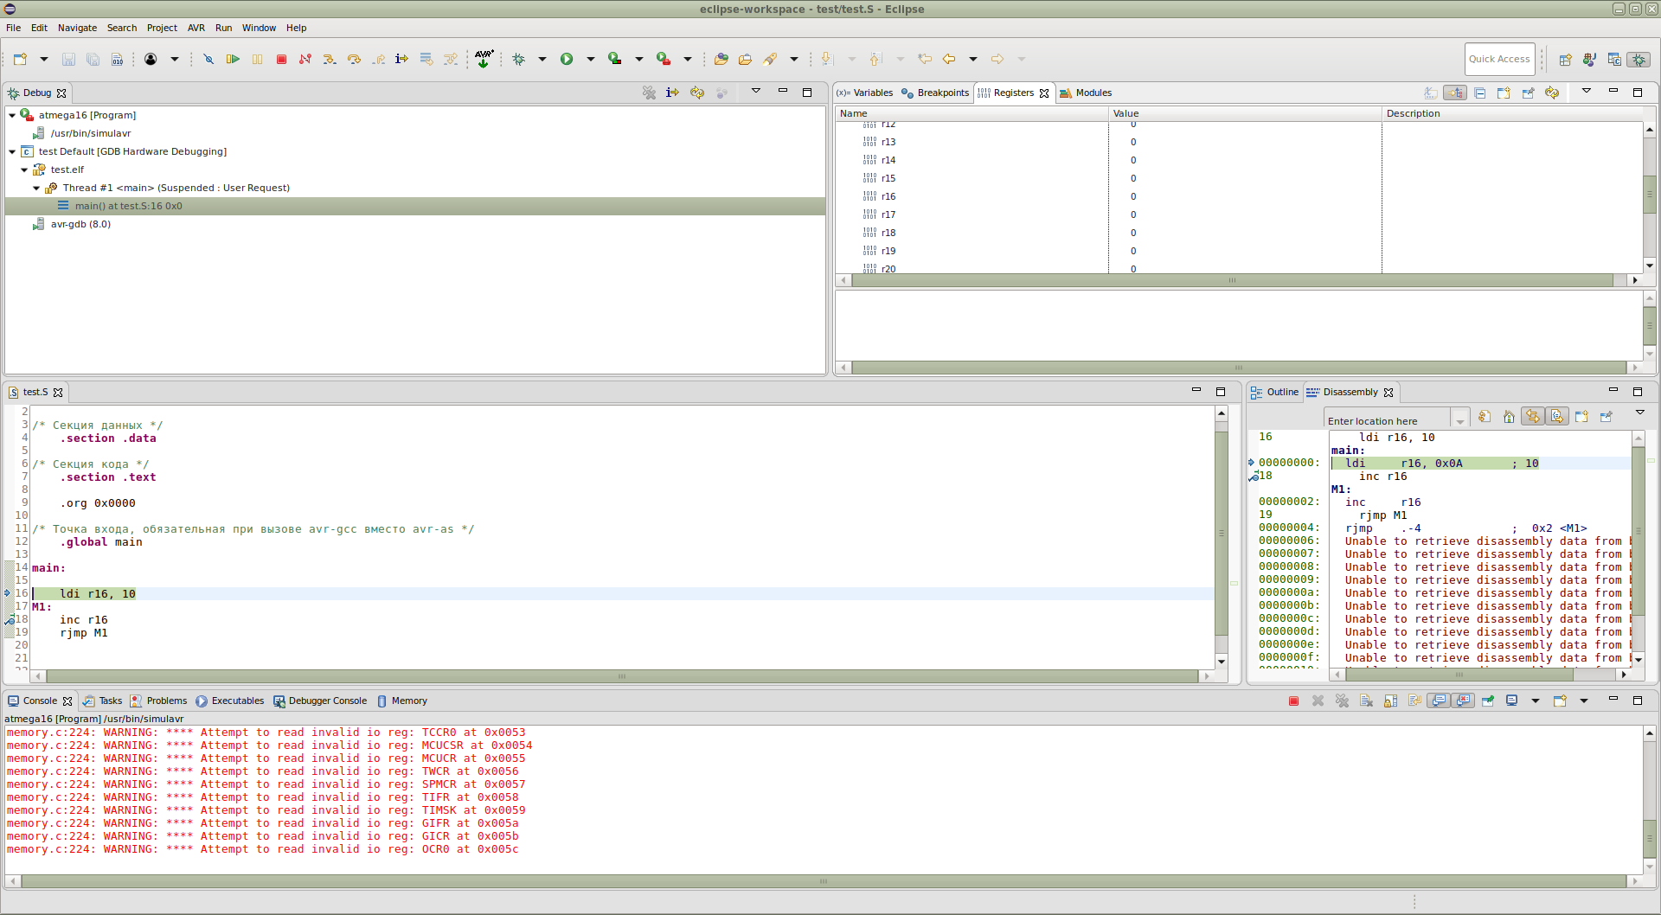Toggle Show Type Names in Registers view
Image resolution: width=1661 pixels, height=915 pixels.
(1431, 93)
